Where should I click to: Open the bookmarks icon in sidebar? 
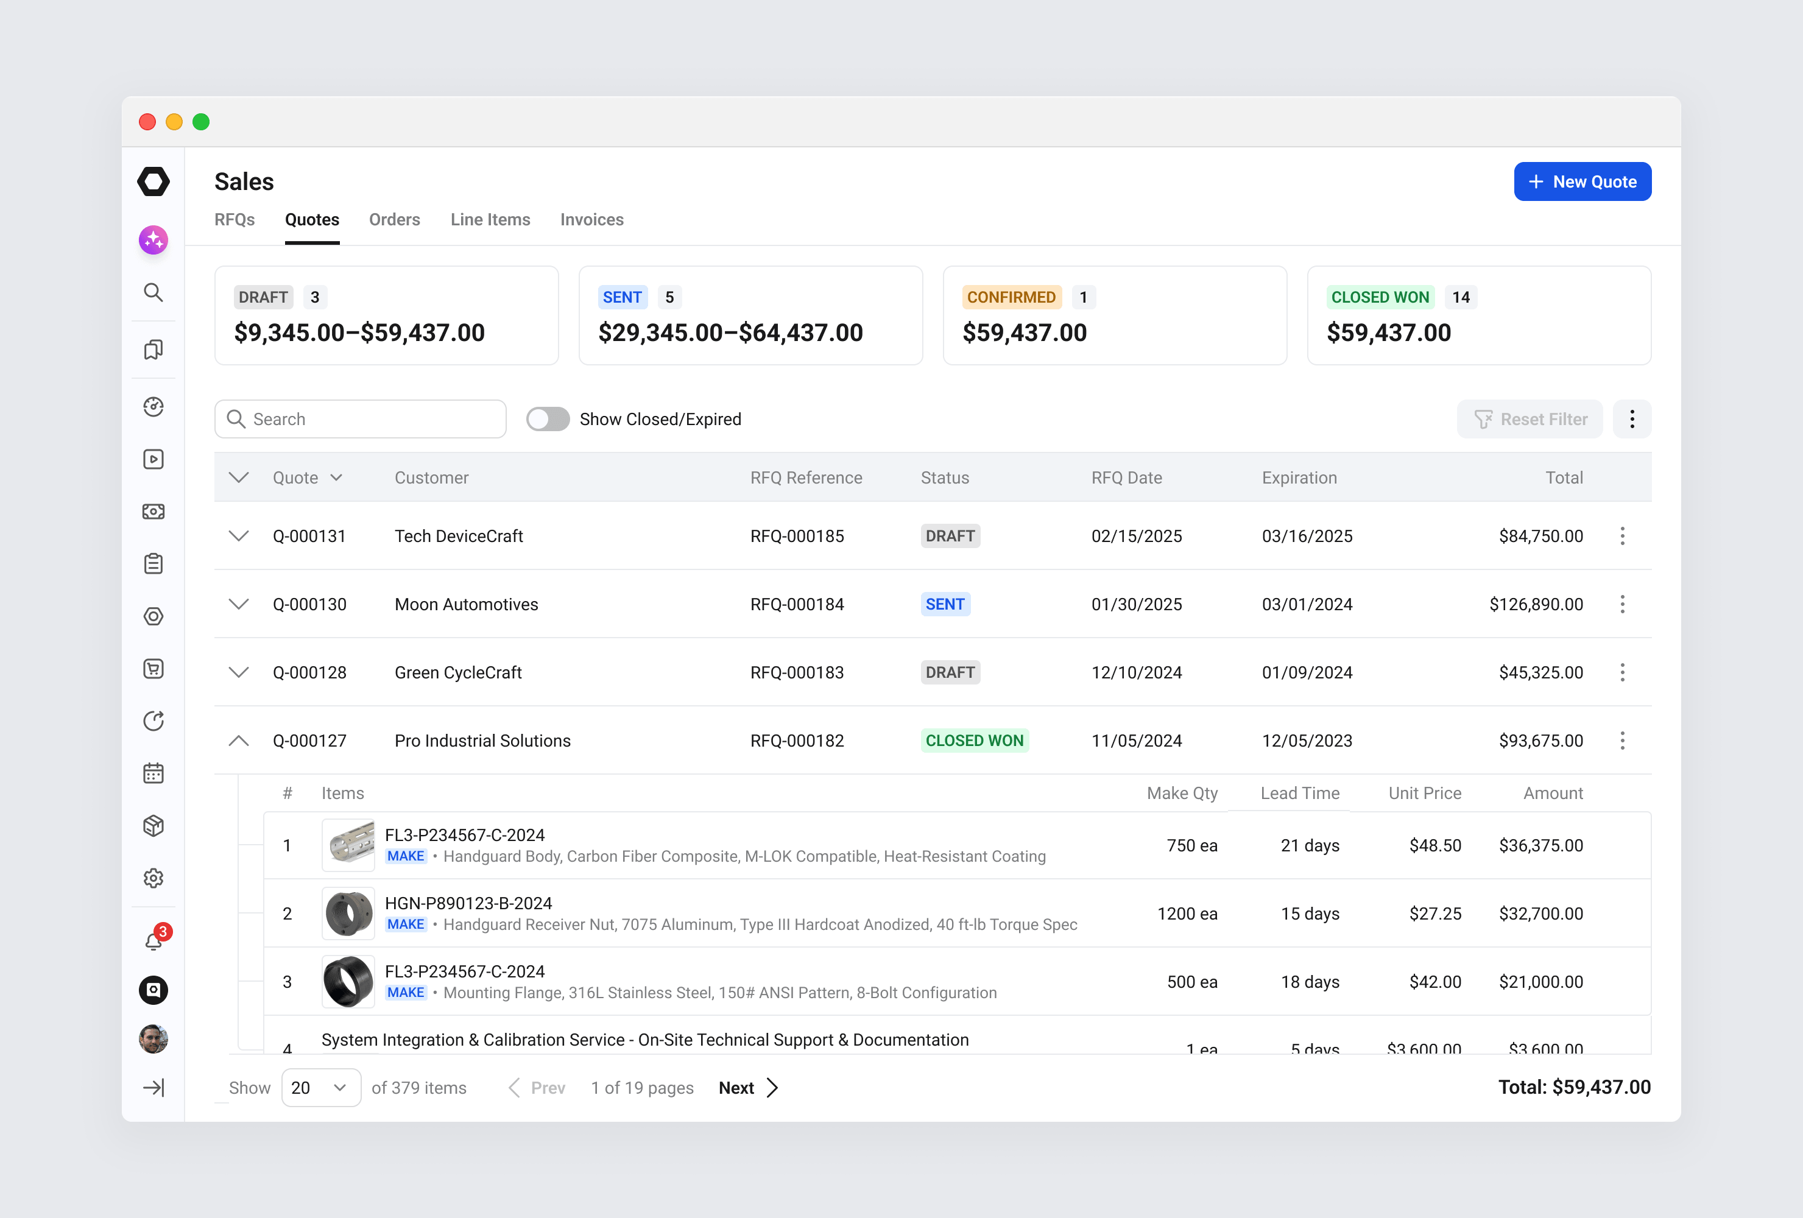153,349
